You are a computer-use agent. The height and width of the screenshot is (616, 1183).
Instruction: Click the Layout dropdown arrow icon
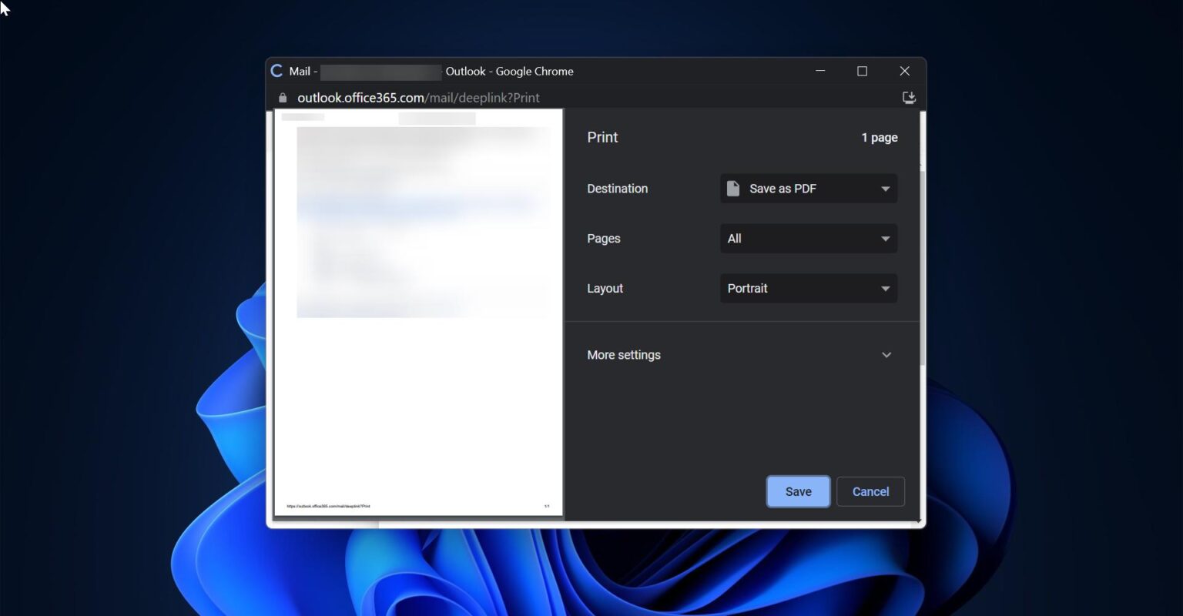[885, 288]
